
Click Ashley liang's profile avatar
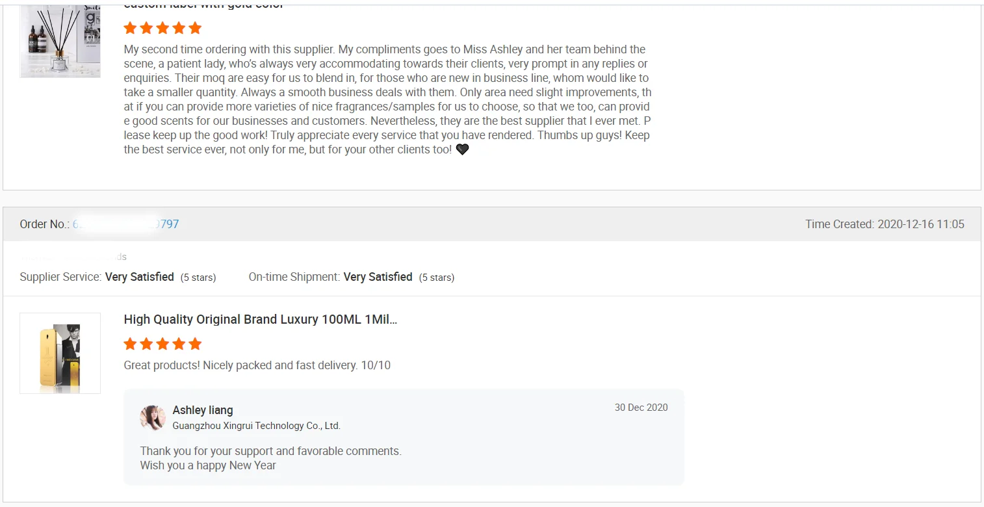153,418
